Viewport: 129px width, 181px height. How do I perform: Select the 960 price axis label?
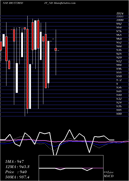click(119, 39)
